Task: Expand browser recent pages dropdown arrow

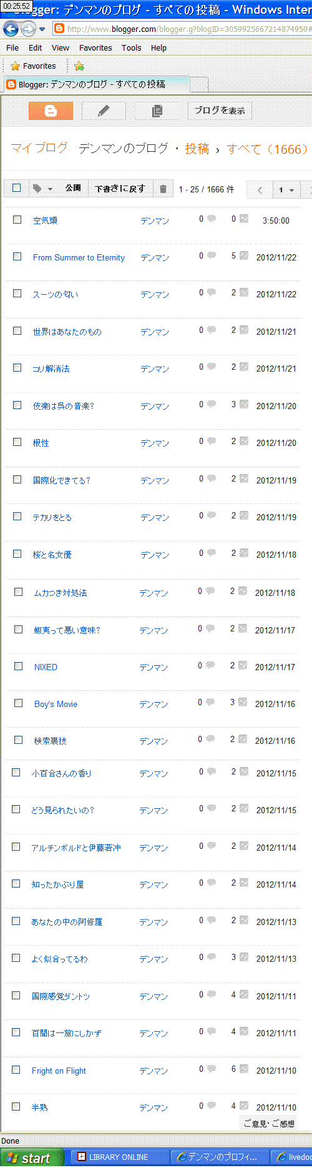Action: tap(42, 29)
